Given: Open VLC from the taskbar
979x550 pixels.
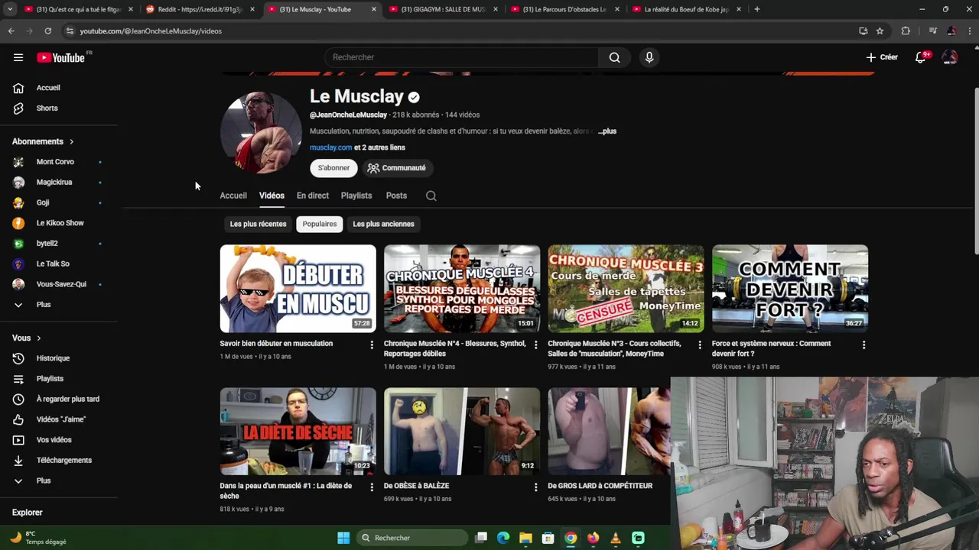Looking at the screenshot, I should (616, 538).
